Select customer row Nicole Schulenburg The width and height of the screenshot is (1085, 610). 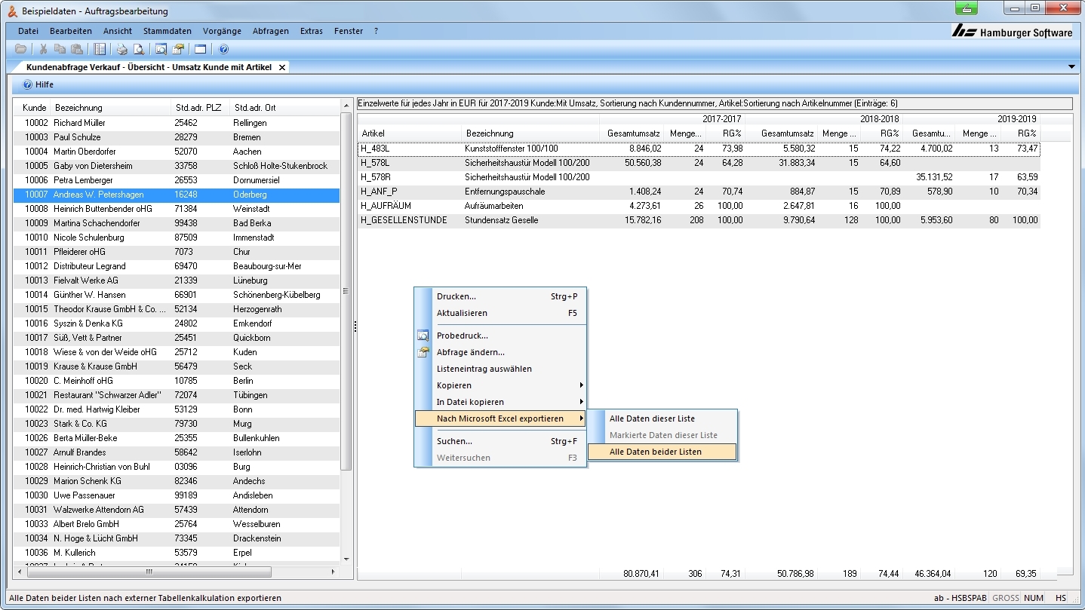click(x=88, y=238)
